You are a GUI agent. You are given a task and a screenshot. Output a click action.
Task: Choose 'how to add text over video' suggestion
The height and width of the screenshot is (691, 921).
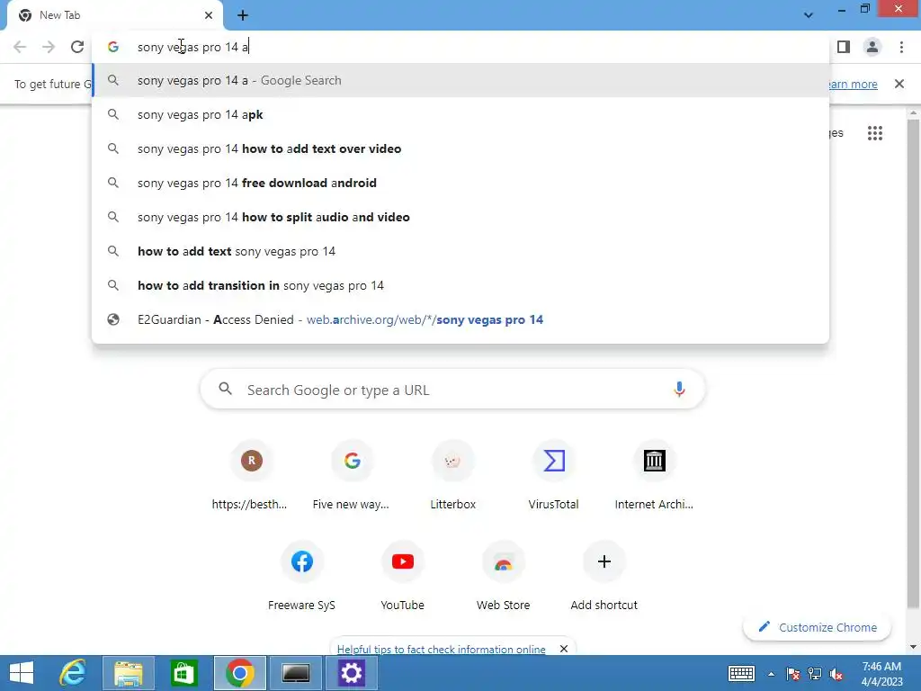click(x=460, y=148)
